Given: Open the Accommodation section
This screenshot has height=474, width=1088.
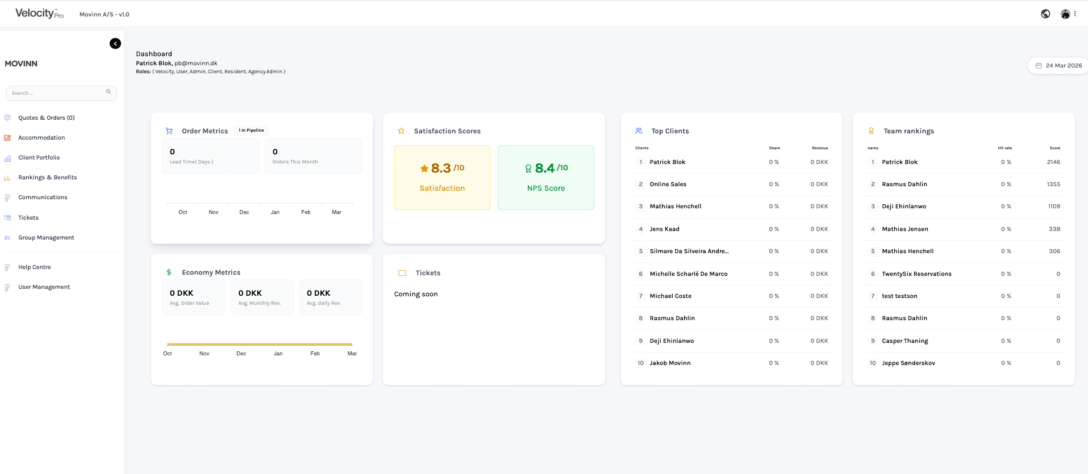Looking at the screenshot, I should [41, 137].
